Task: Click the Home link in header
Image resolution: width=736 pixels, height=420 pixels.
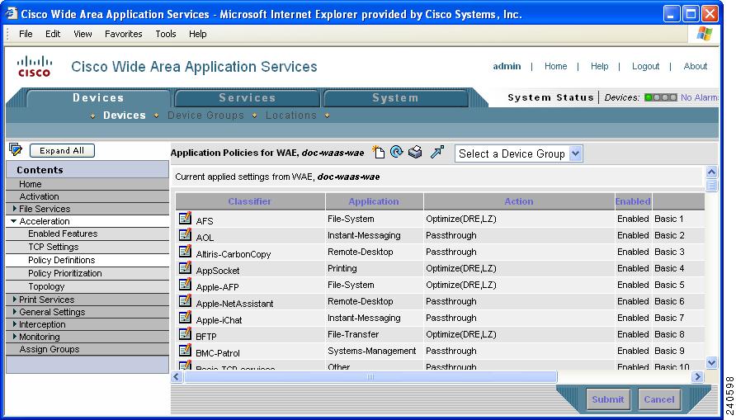Action: pyautogui.click(x=556, y=66)
